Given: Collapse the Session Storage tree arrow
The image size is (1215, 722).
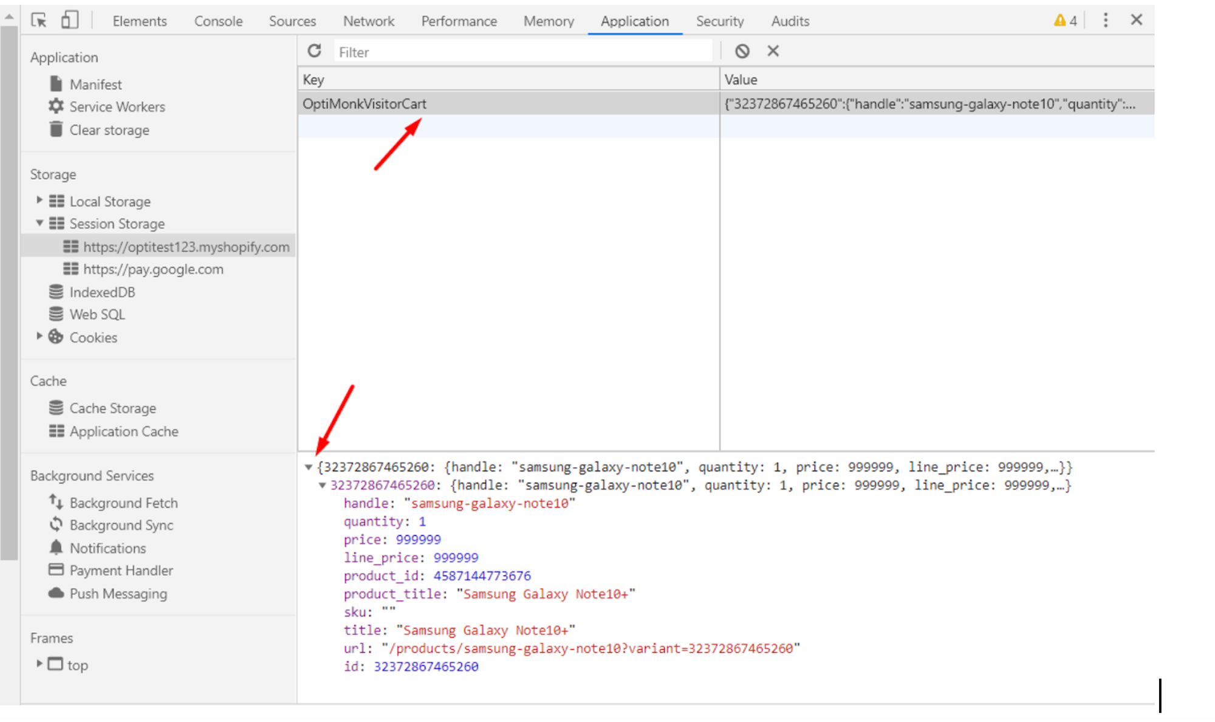Looking at the screenshot, I should point(39,223).
